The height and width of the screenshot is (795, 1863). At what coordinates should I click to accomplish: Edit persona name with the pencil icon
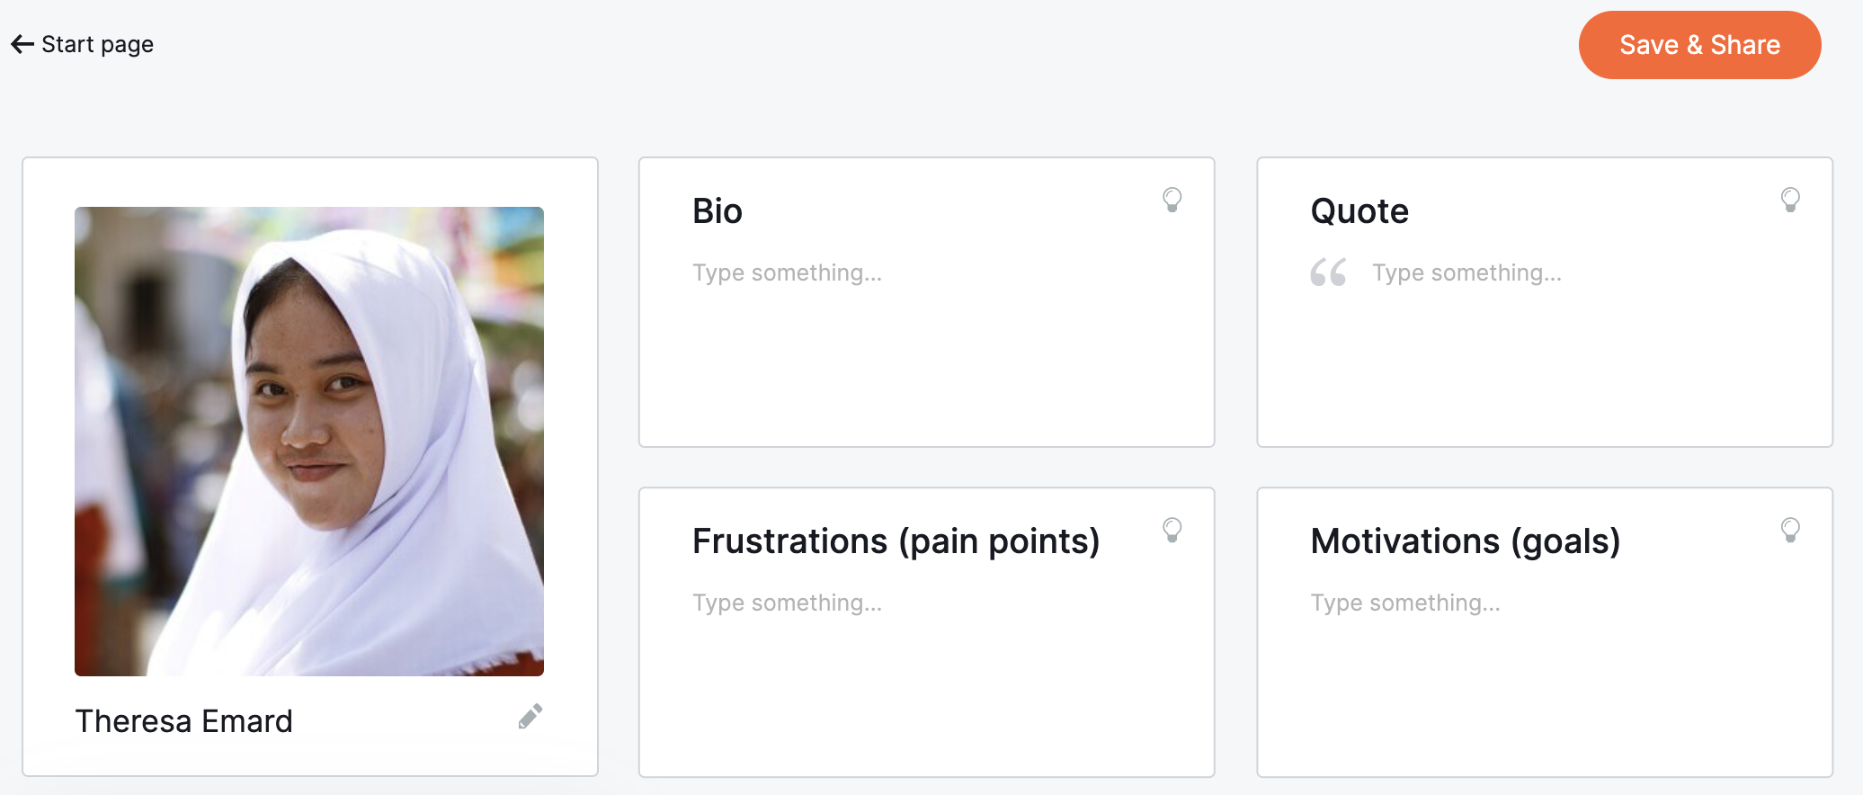(530, 717)
